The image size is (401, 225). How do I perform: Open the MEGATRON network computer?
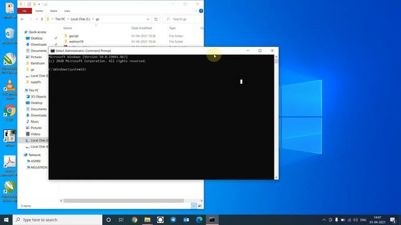[x=39, y=167]
